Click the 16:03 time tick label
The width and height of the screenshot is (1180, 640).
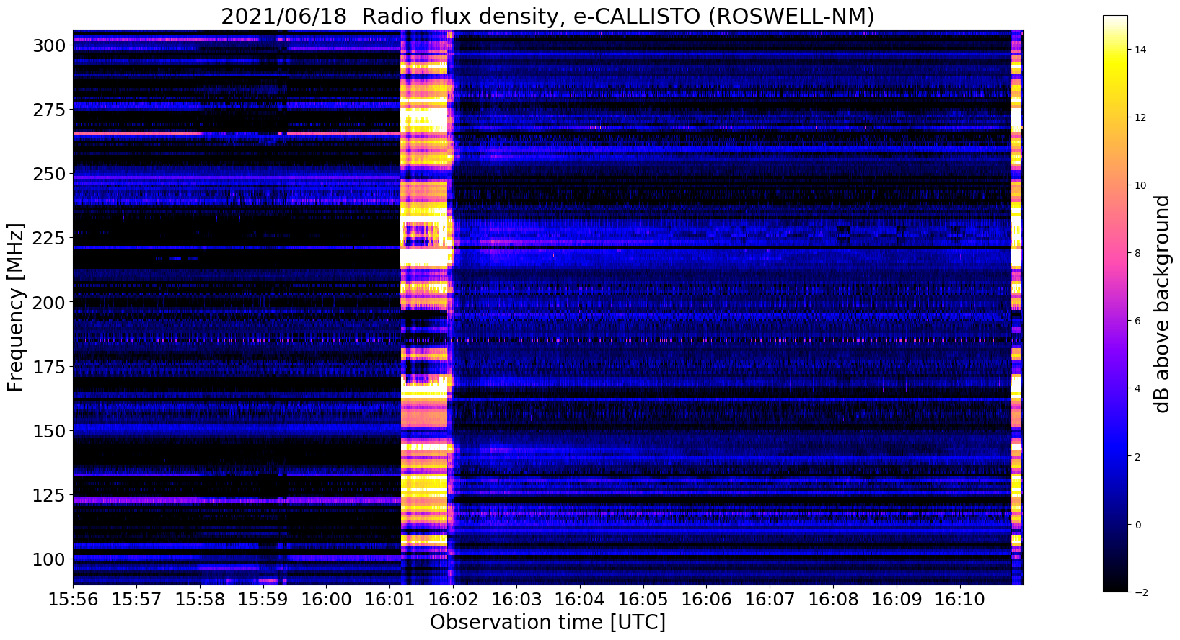pos(516,600)
